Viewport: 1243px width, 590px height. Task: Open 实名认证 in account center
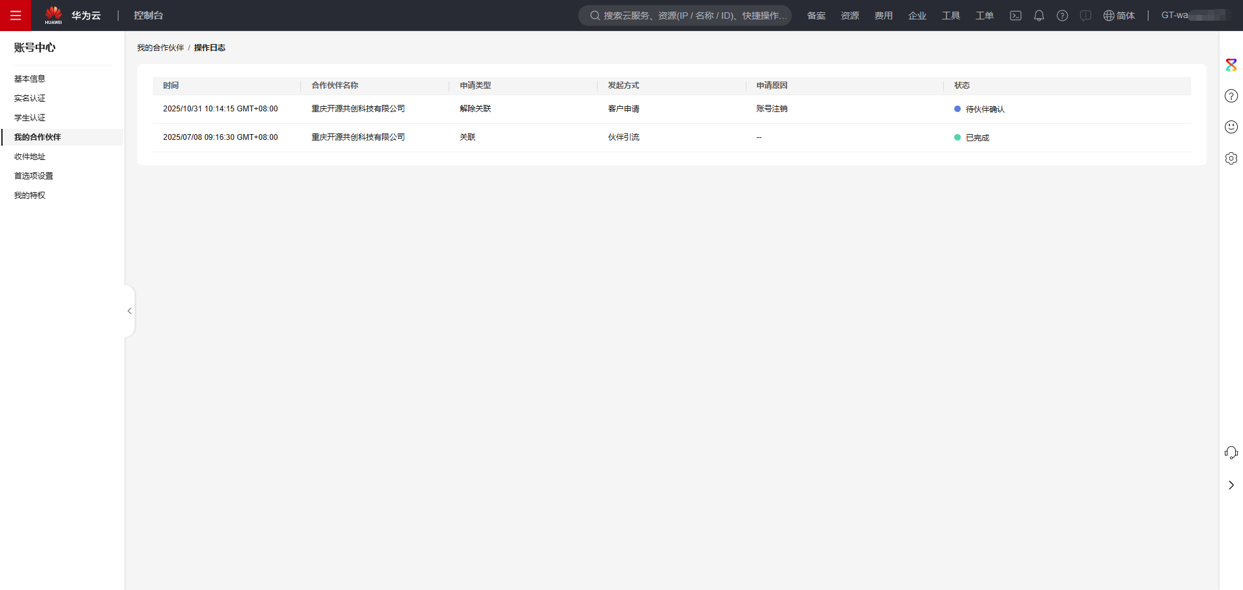[30, 98]
